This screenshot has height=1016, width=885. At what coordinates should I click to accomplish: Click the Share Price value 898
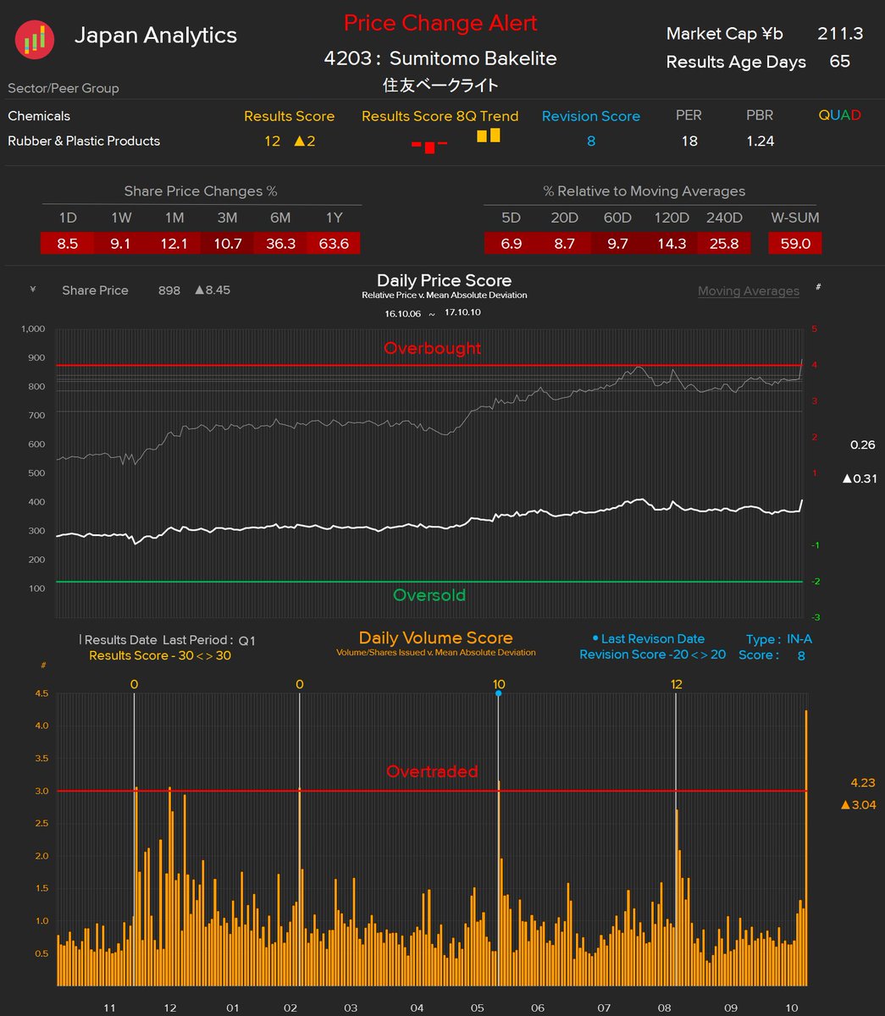169,290
